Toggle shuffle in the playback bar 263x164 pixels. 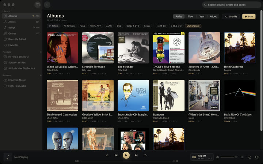click(x=107, y=155)
